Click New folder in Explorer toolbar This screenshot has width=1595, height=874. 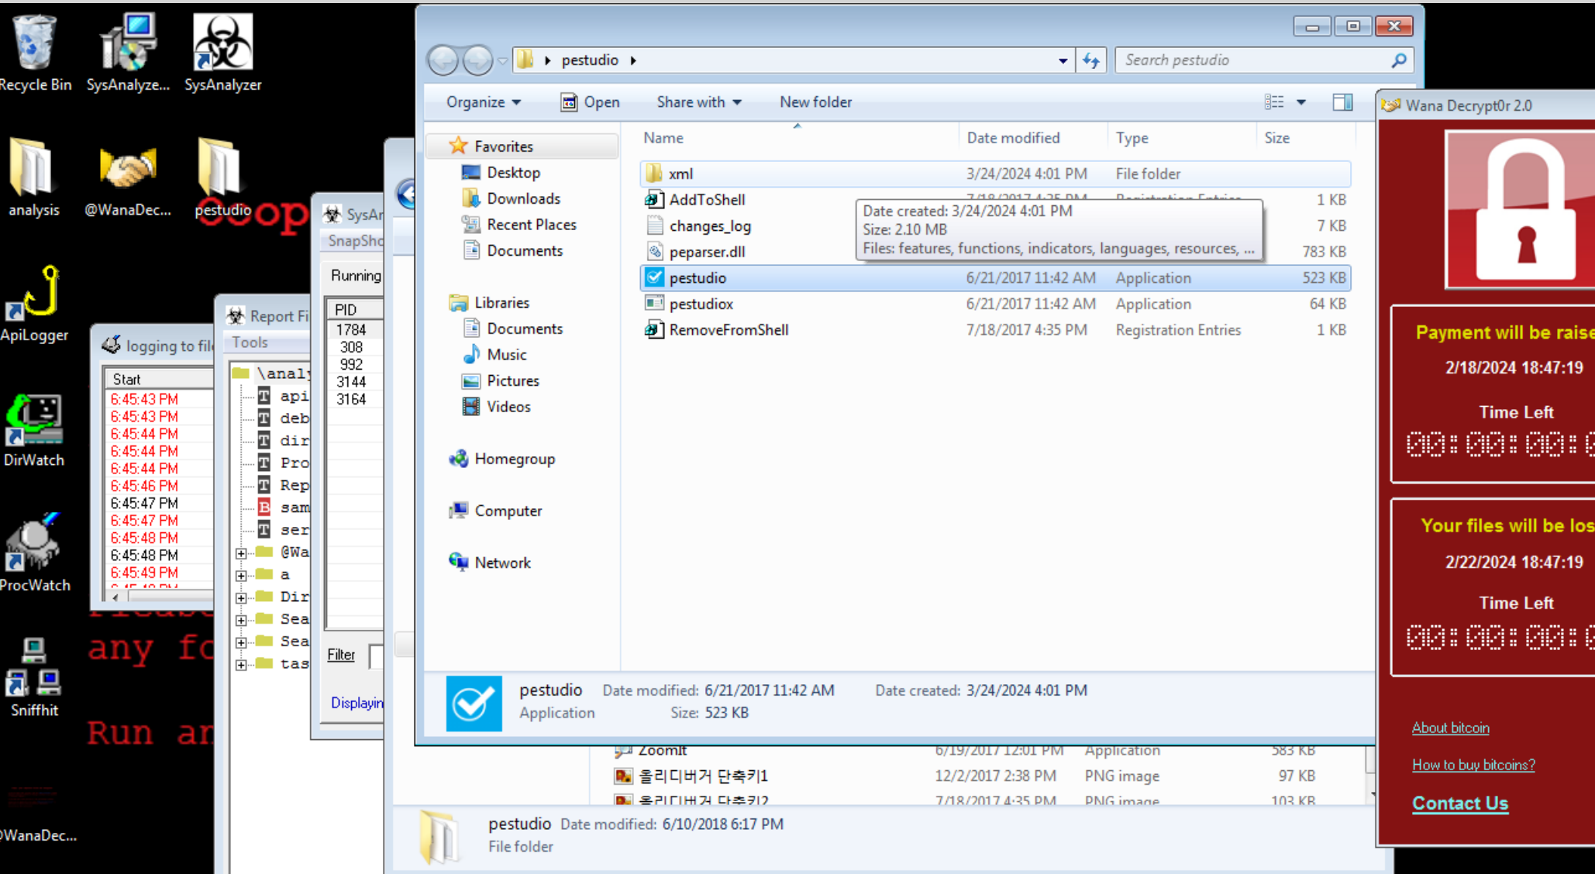(x=815, y=102)
